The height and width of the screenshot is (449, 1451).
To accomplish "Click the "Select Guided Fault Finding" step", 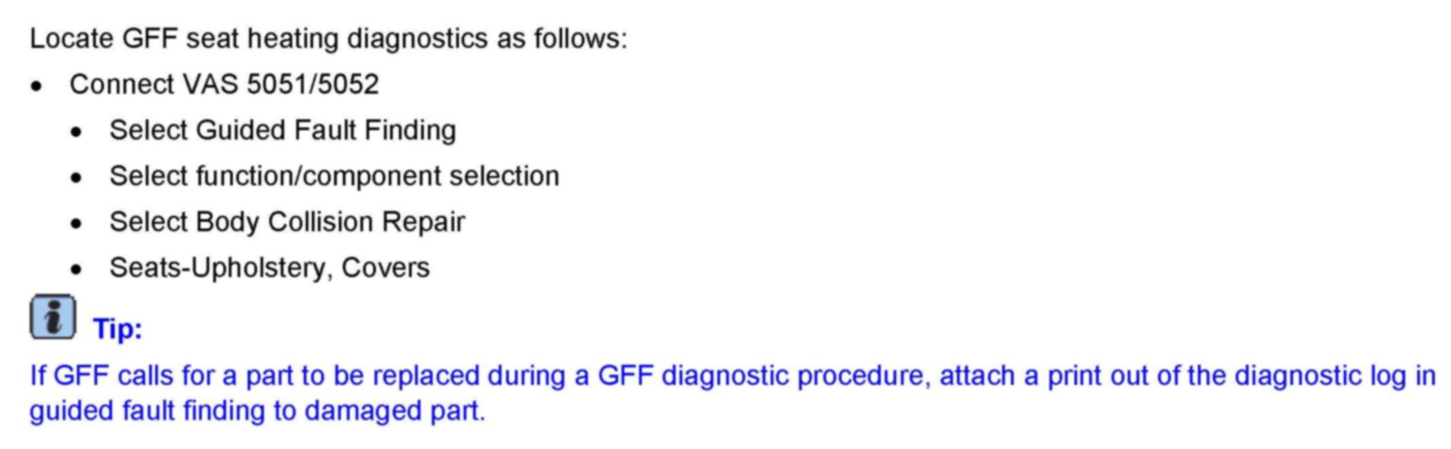I will (x=282, y=130).
